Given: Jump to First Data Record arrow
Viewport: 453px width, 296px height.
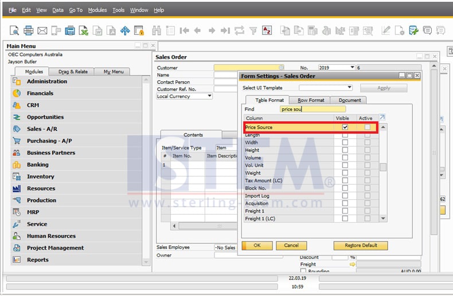Looking at the screenshot, I should [x=184, y=30].
